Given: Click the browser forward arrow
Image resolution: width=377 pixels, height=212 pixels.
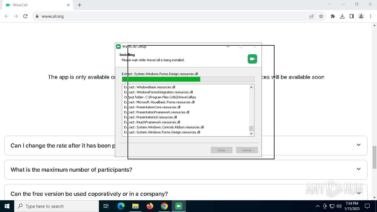Looking at the screenshot, I should coord(16,16).
